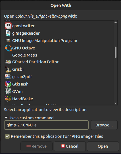121x154 pixels.
Task: Click the Grisbi penguin icon
Action: (8, 69)
